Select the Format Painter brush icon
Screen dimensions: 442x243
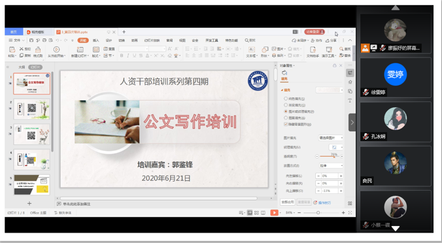pyautogui.click(x=38, y=50)
